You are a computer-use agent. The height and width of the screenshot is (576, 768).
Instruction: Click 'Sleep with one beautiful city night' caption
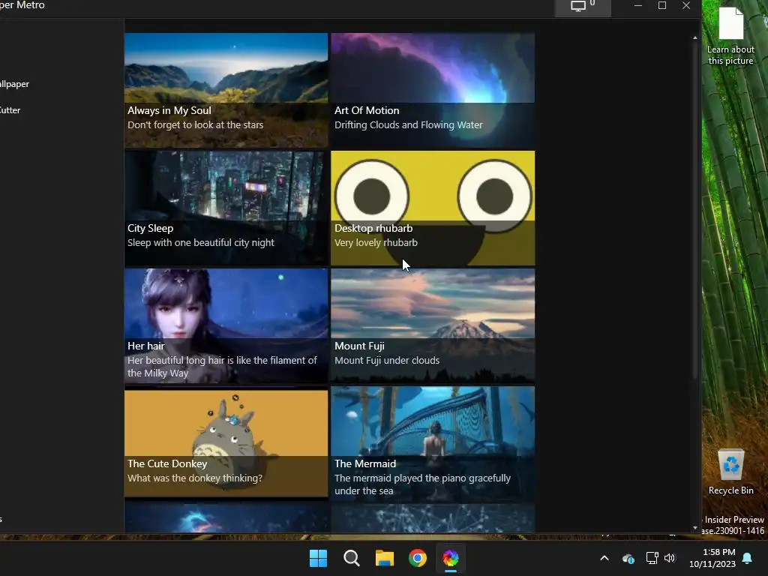201,242
